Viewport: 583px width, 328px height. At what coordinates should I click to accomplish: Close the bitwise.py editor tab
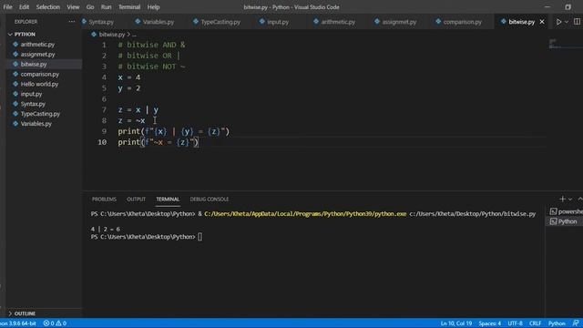542,22
